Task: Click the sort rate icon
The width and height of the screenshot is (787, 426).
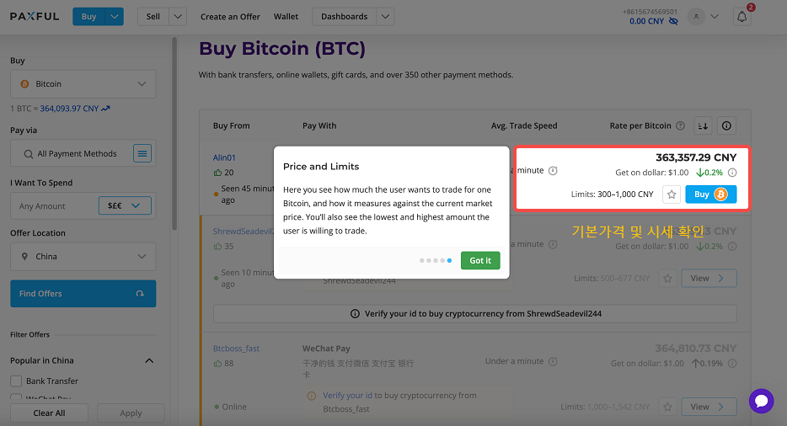Action: (703, 125)
